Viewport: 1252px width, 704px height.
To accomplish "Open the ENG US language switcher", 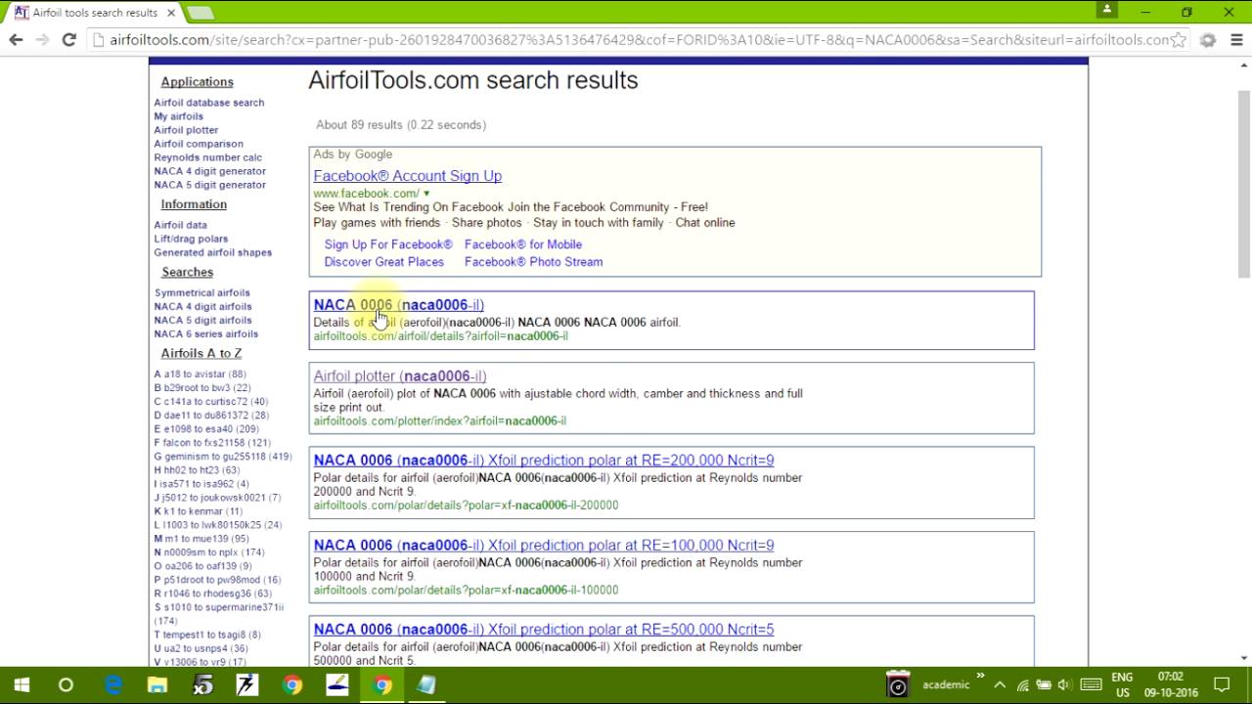I will (x=1122, y=685).
